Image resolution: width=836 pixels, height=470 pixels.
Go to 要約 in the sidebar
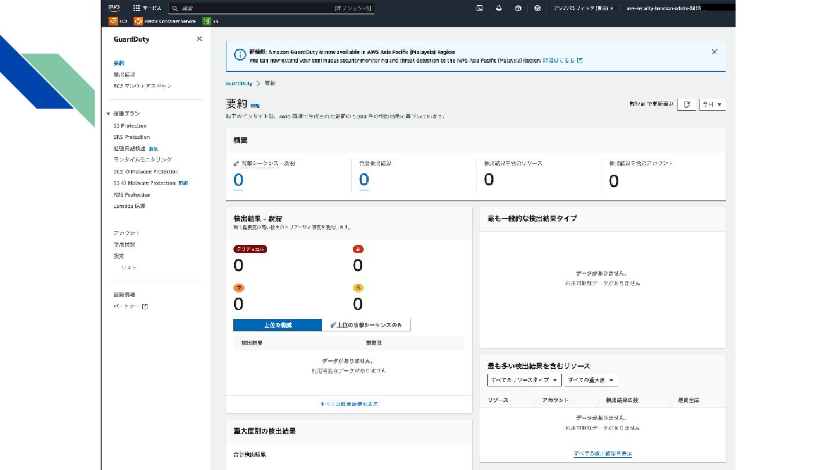(118, 63)
